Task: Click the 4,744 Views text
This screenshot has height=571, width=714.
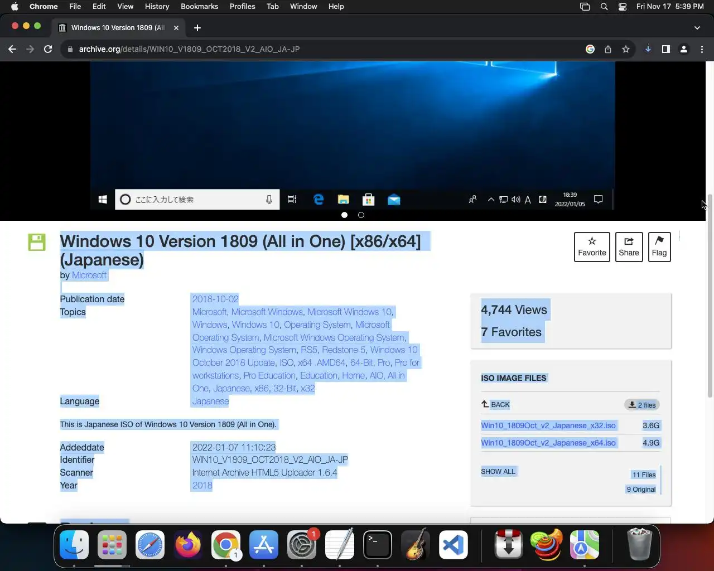Action: click(x=514, y=310)
